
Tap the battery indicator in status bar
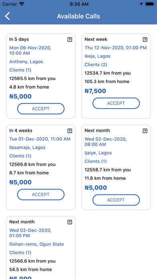tap(150, 4)
